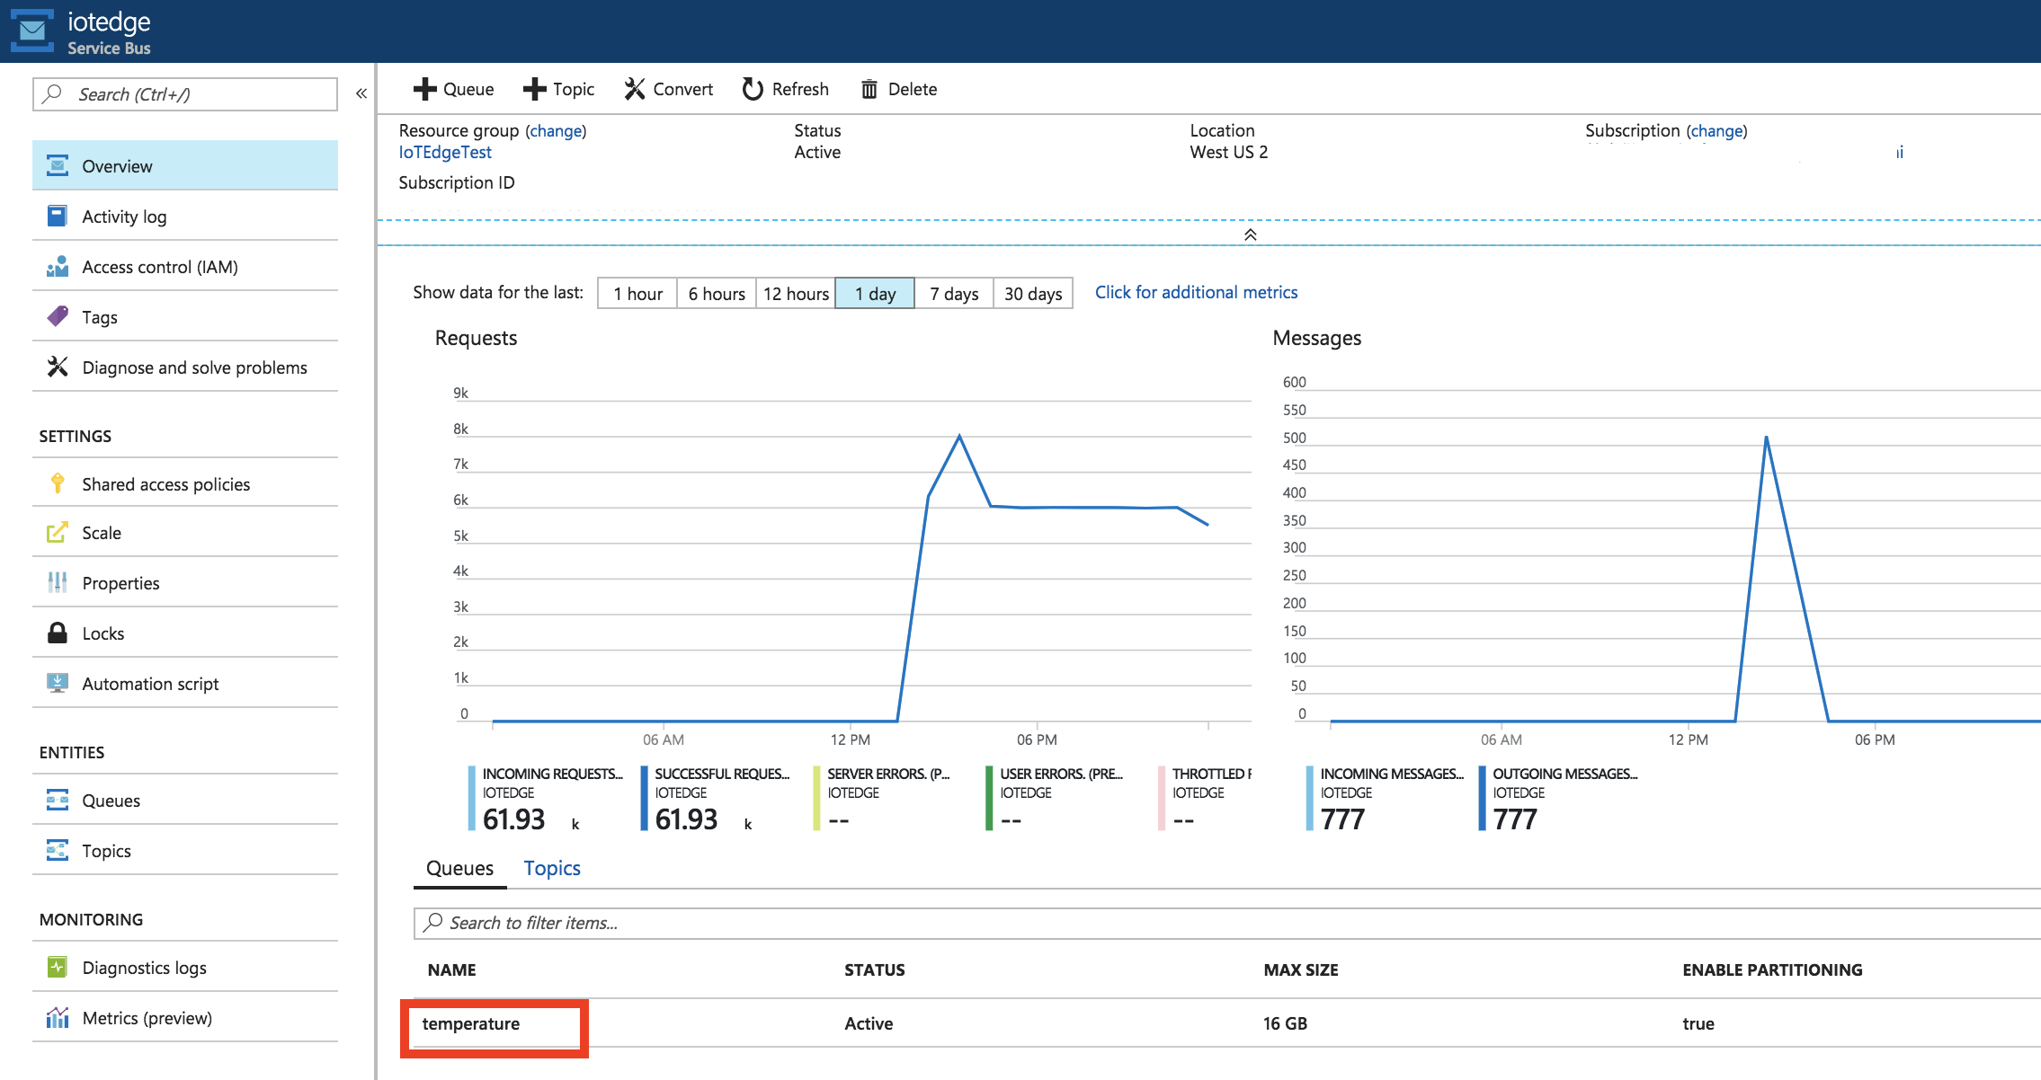Select the 30 days time range
The height and width of the screenshot is (1080, 2041).
[x=1033, y=294]
